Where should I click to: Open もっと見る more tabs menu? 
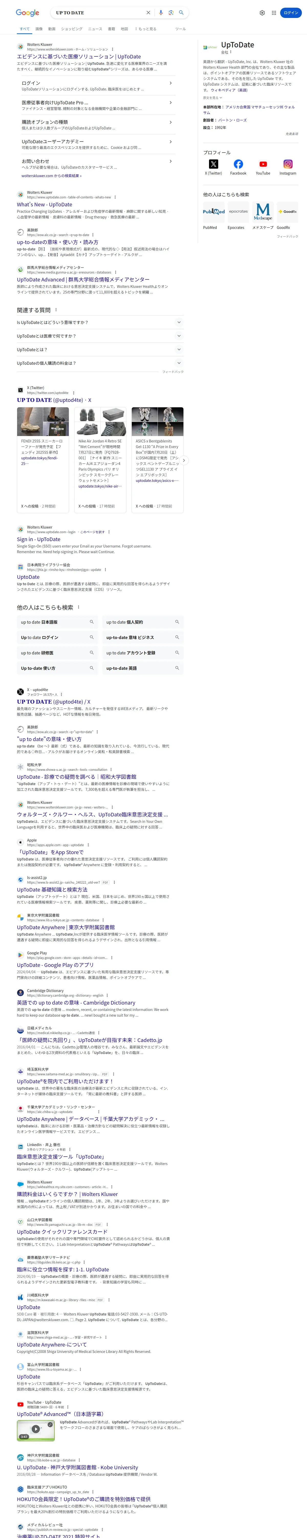click(x=146, y=29)
